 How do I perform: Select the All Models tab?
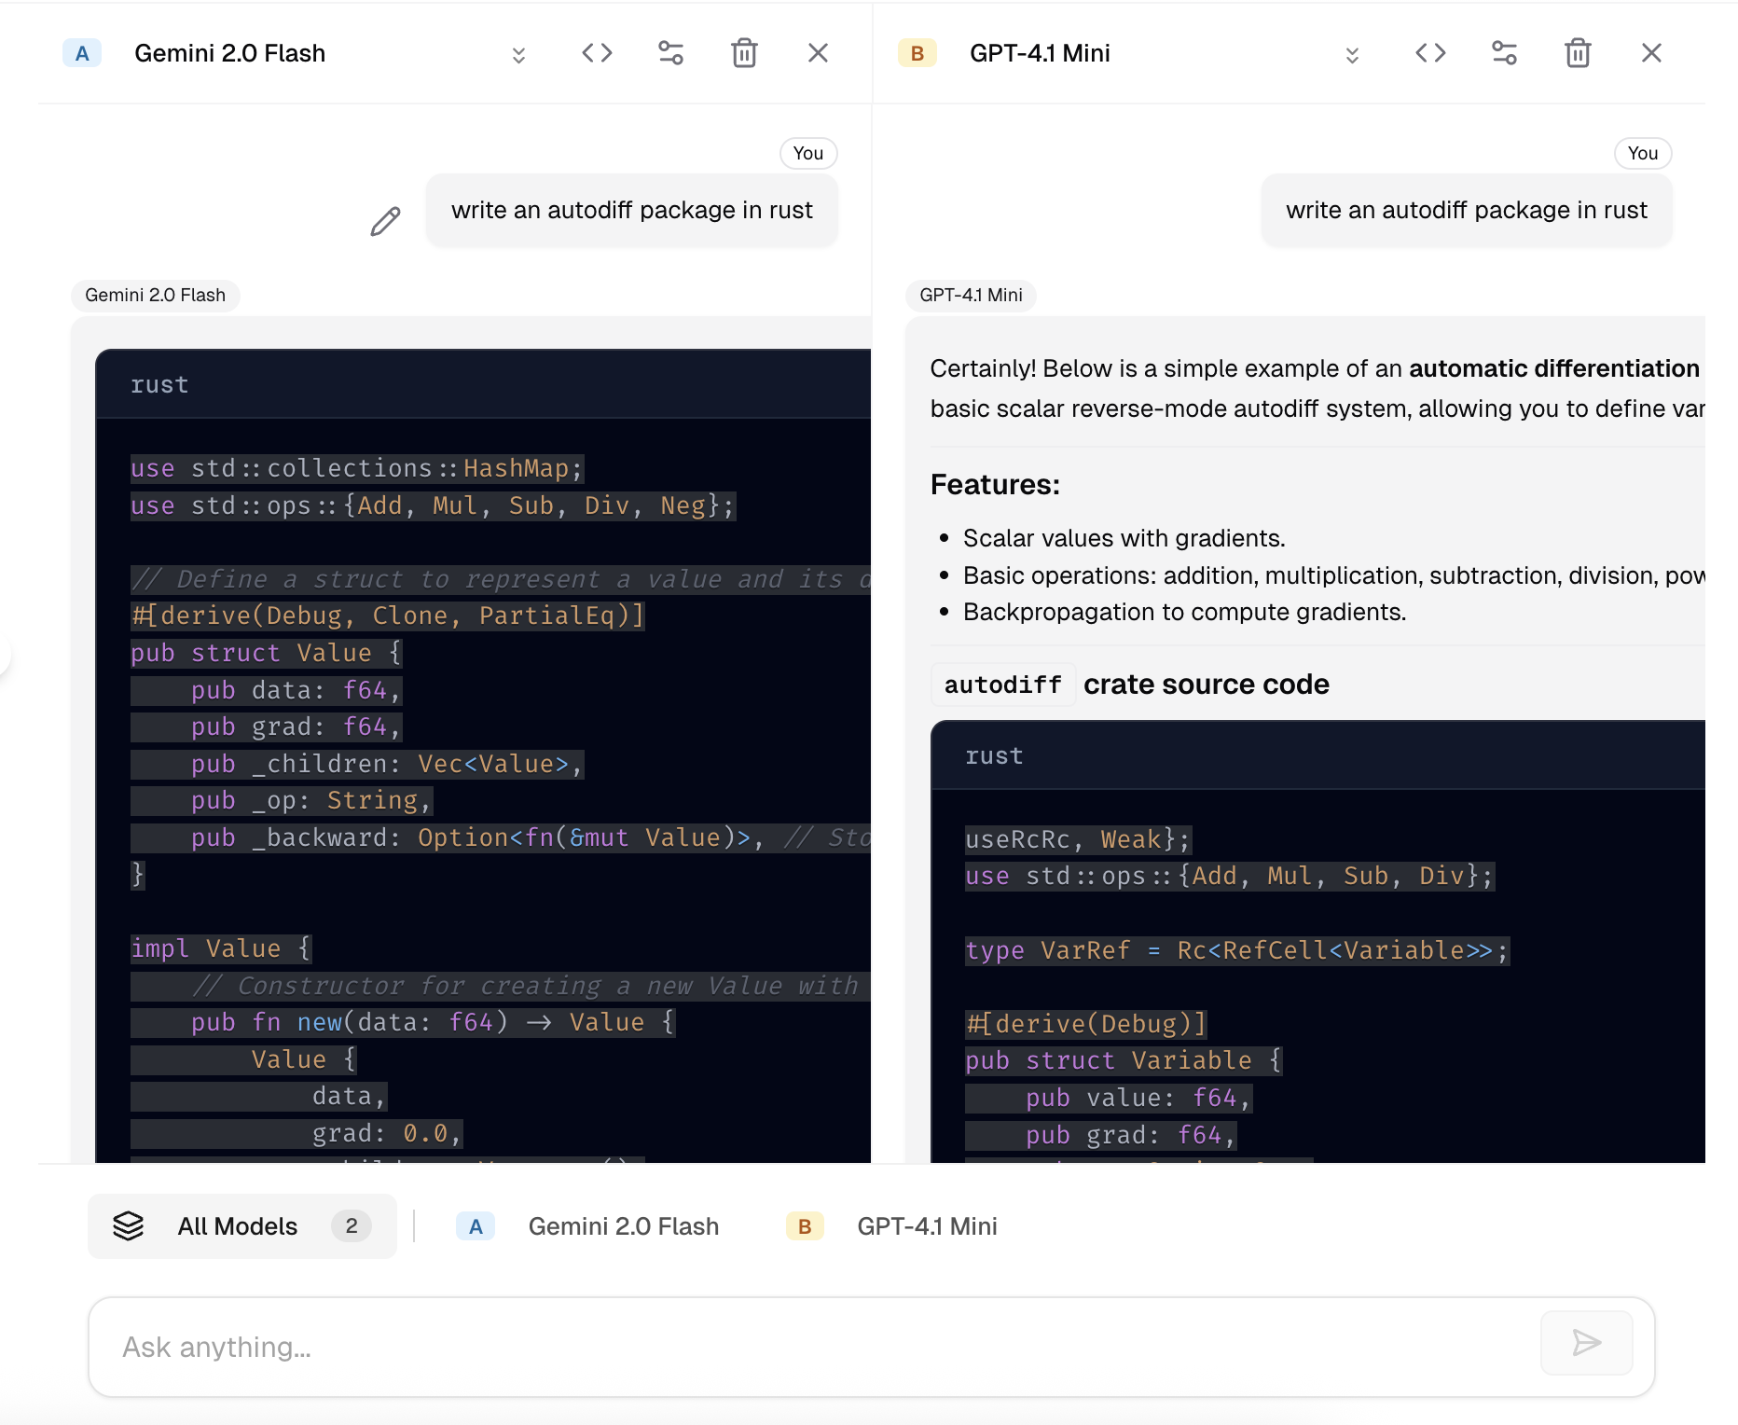[x=242, y=1226]
